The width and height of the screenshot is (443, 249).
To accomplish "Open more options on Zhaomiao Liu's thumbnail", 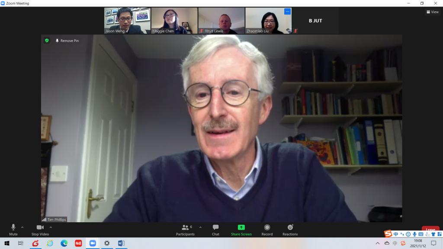I will (x=287, y=12).
